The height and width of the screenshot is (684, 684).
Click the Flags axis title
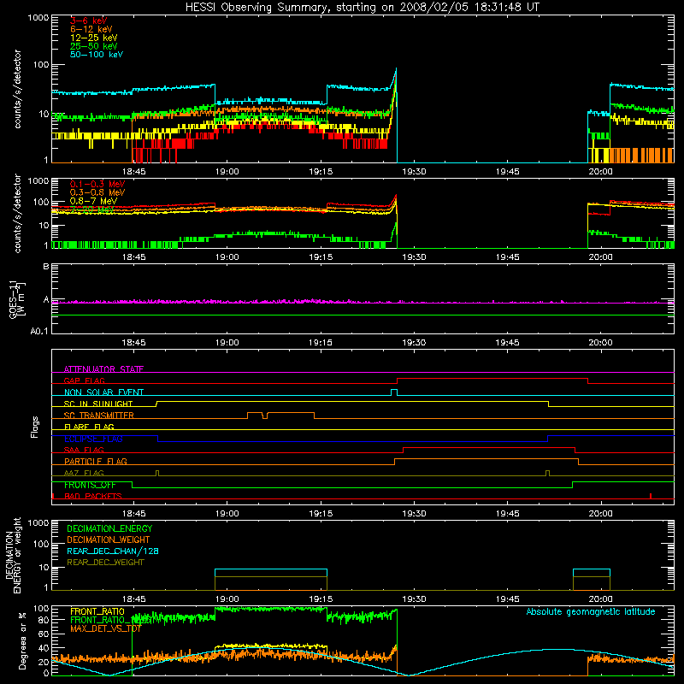(x=35, y=427)
